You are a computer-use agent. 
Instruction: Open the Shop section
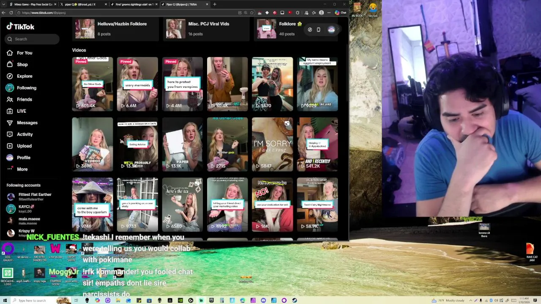click(17, 65)
